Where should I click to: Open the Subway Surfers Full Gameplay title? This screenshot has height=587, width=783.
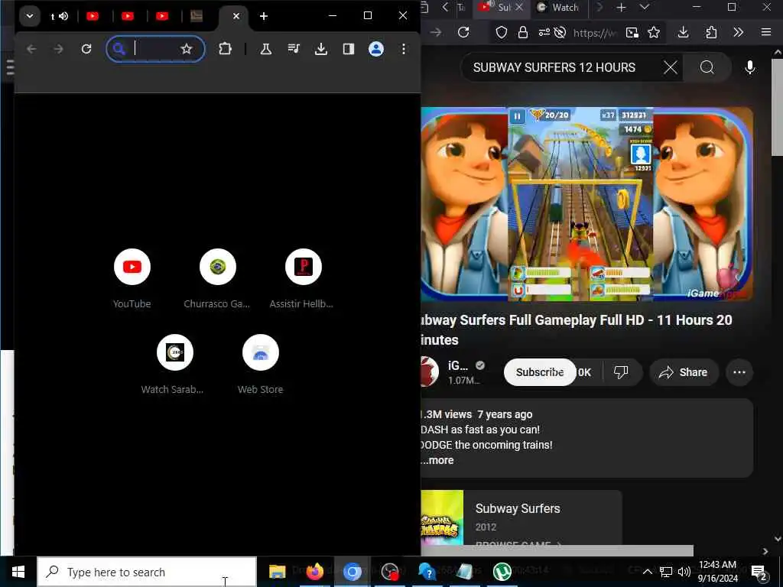[577, 329]
